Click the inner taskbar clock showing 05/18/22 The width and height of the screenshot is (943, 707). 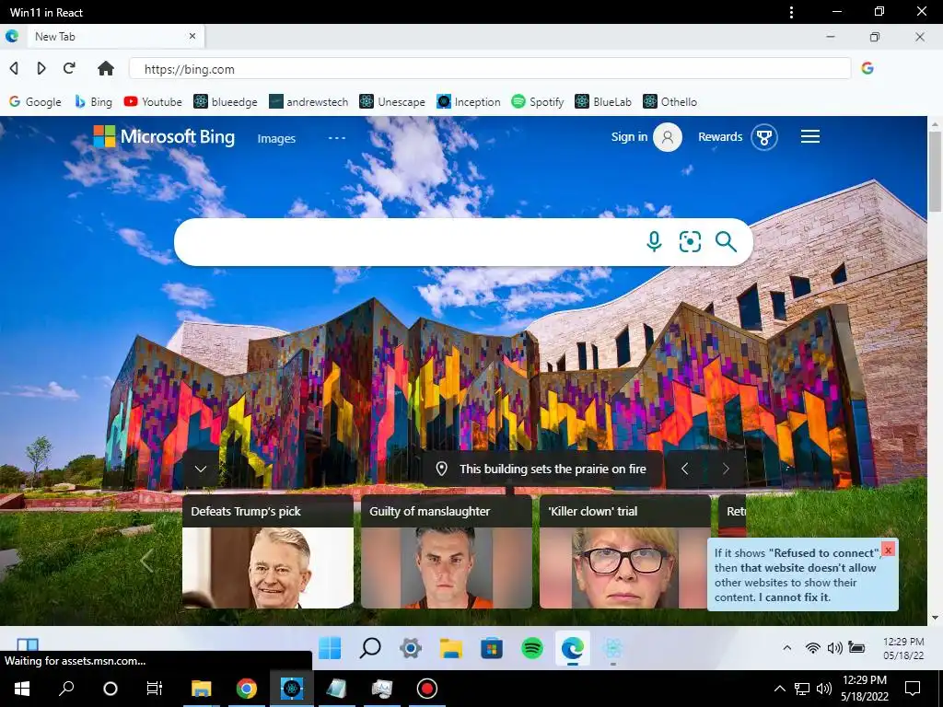(x=903, y=648)
